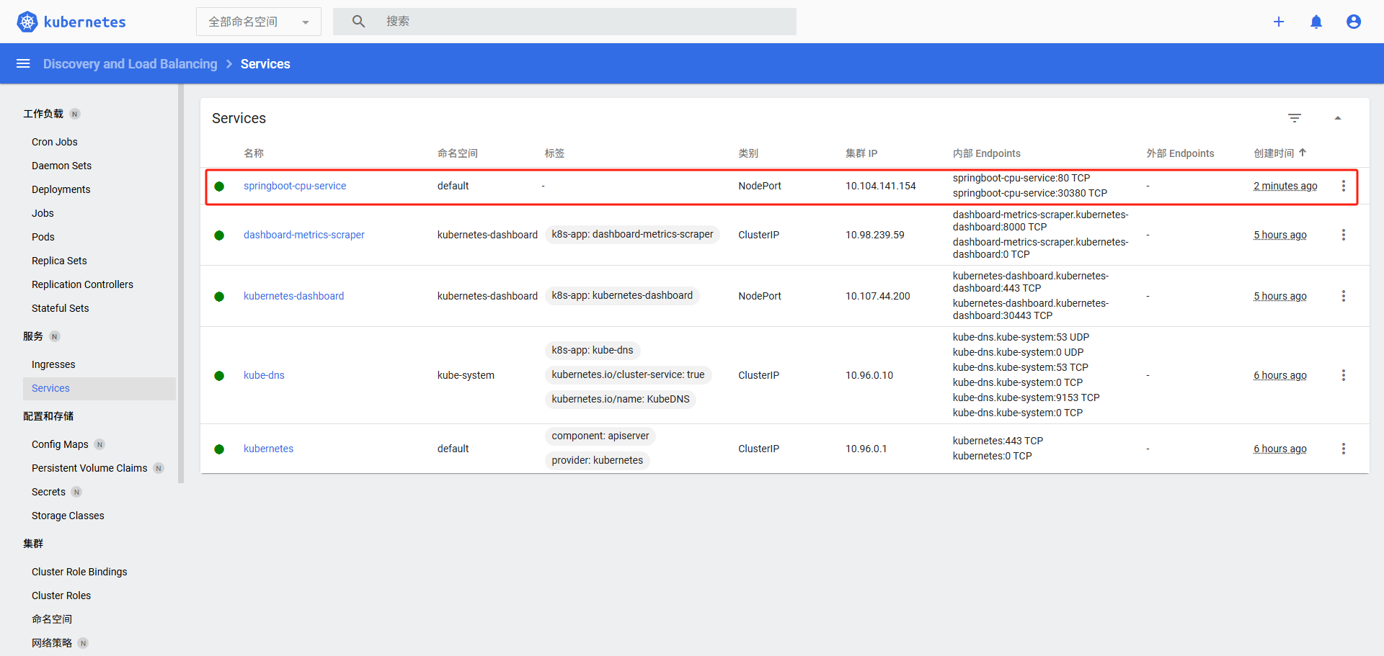Viewport: 1384px width, 656px height.
Task: Open actions menu for kube-dns
Action: (x=1344, y=375)
